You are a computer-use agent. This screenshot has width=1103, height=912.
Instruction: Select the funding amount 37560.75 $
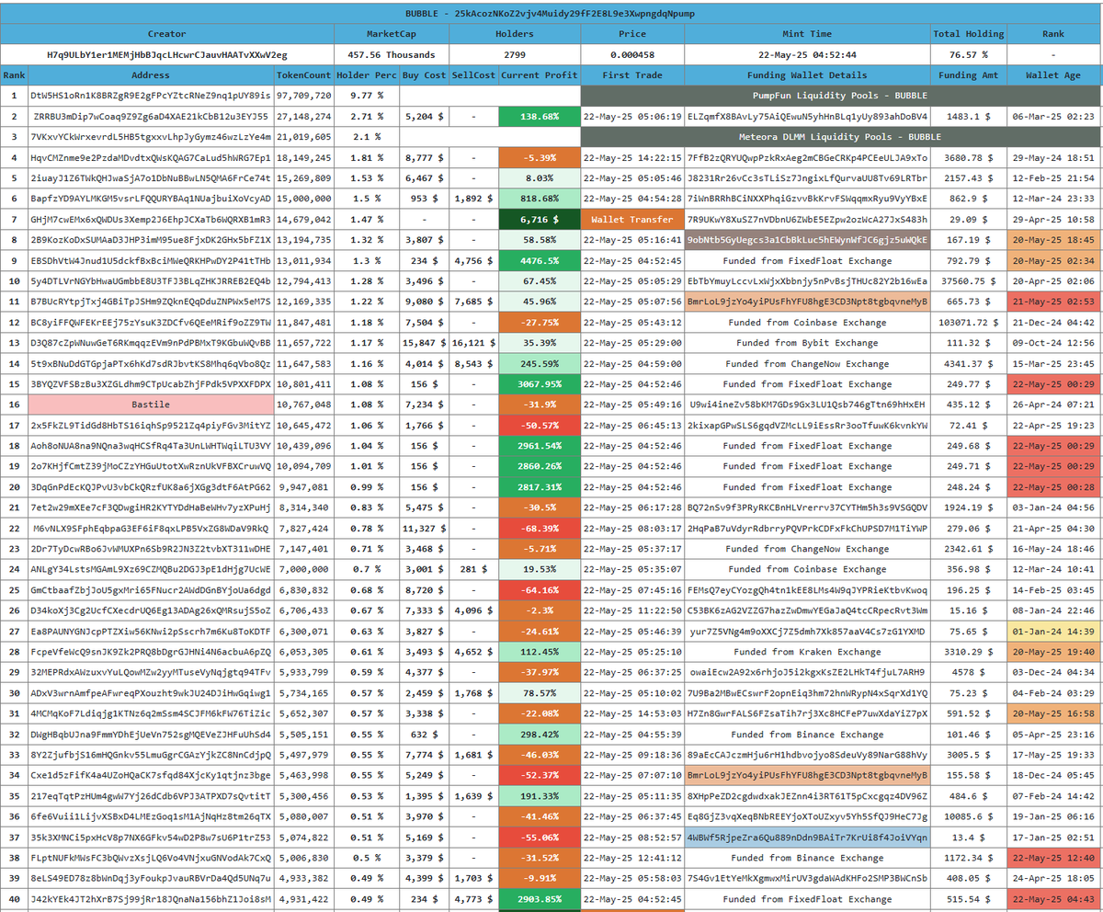click(968, 281)
